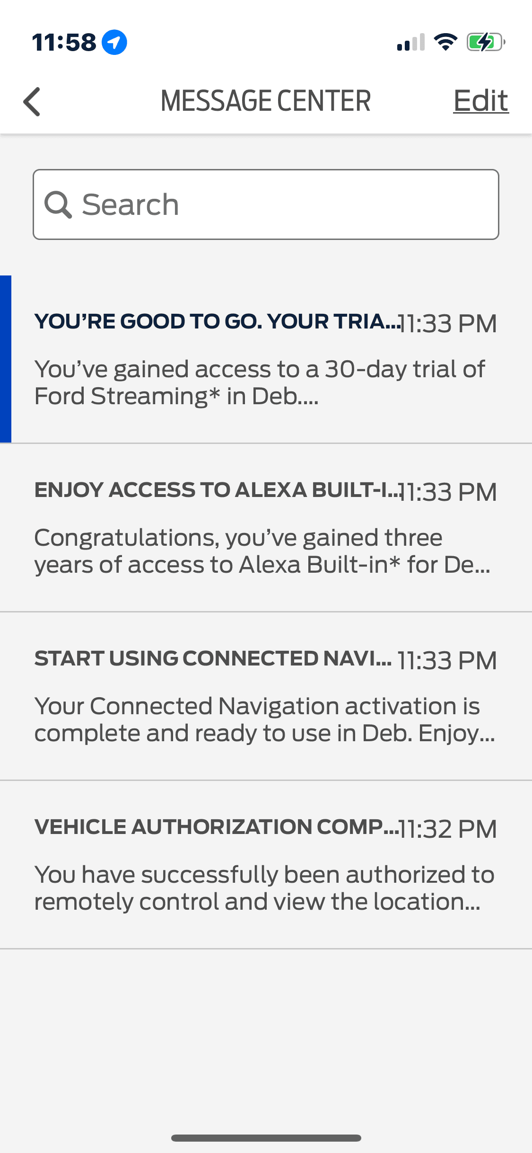The image size is (532, 1153).
Task: Tap the navigation activation preview text
Action: click(x=265, y=719)
